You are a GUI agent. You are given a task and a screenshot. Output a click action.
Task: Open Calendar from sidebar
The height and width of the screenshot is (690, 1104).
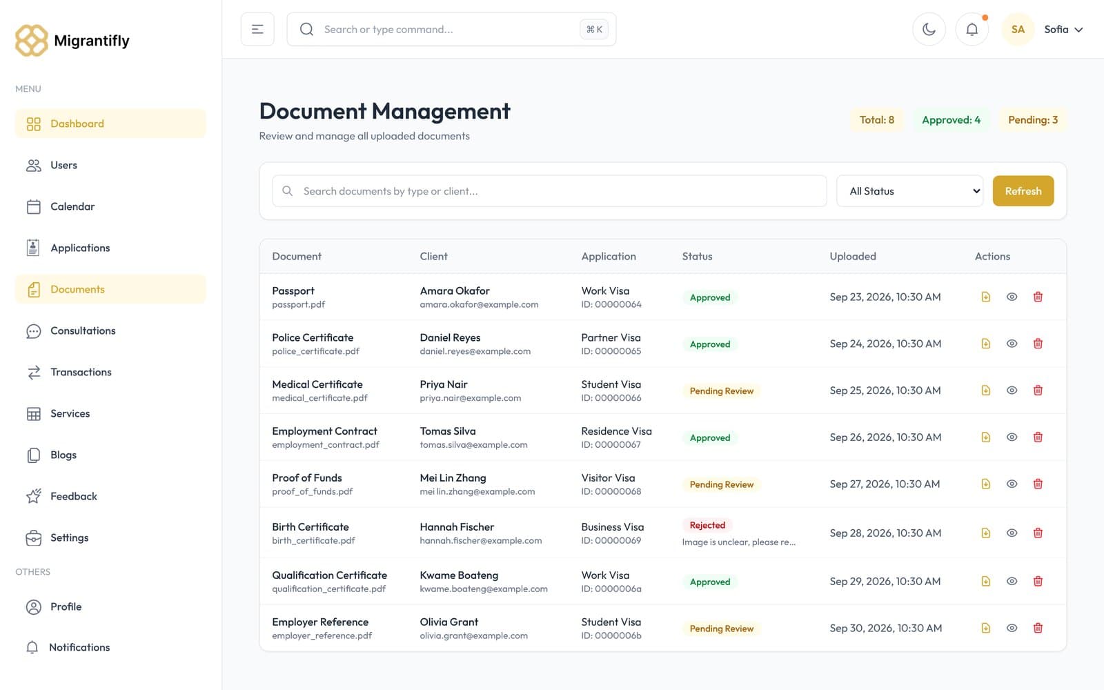[110, 206]
